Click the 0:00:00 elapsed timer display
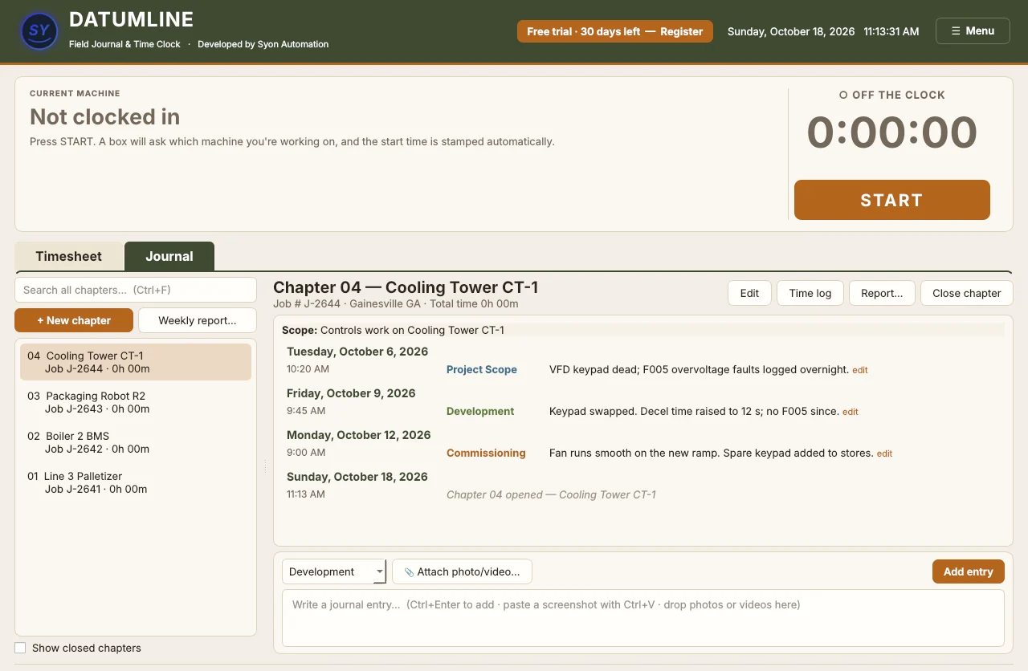Viewport: 1028px width, 671px height. [891, 132]
